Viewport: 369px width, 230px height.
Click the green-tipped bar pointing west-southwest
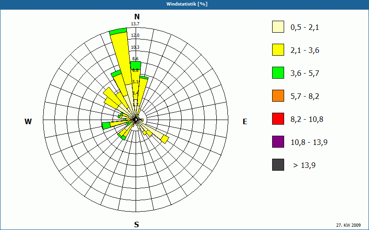pos(107,126)
